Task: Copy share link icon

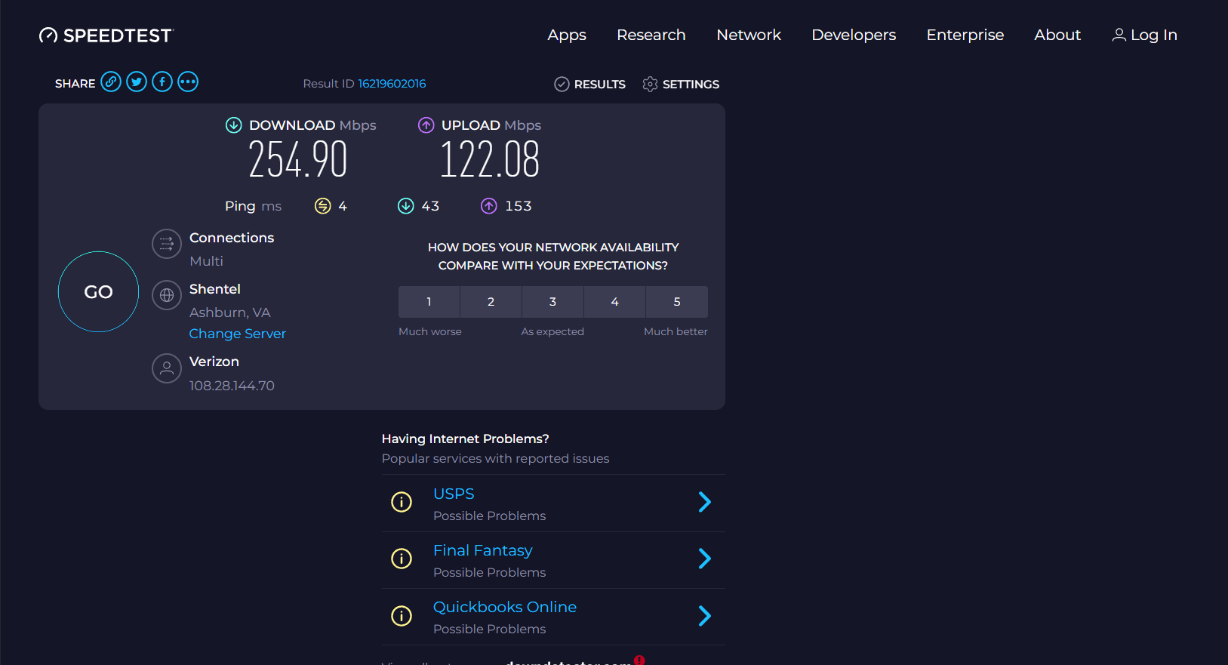Action: click(111, 82)
